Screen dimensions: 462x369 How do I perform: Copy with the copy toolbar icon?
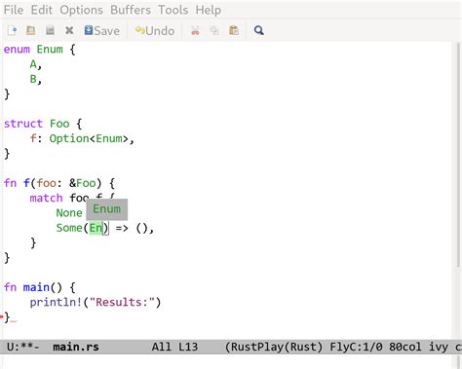(214, 30)
